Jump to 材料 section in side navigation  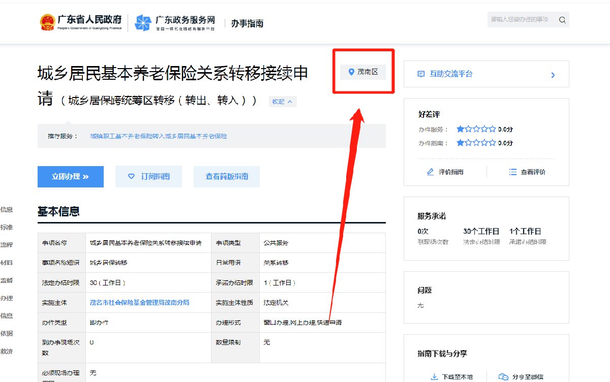pyautogui.click(x=7, y=263)
